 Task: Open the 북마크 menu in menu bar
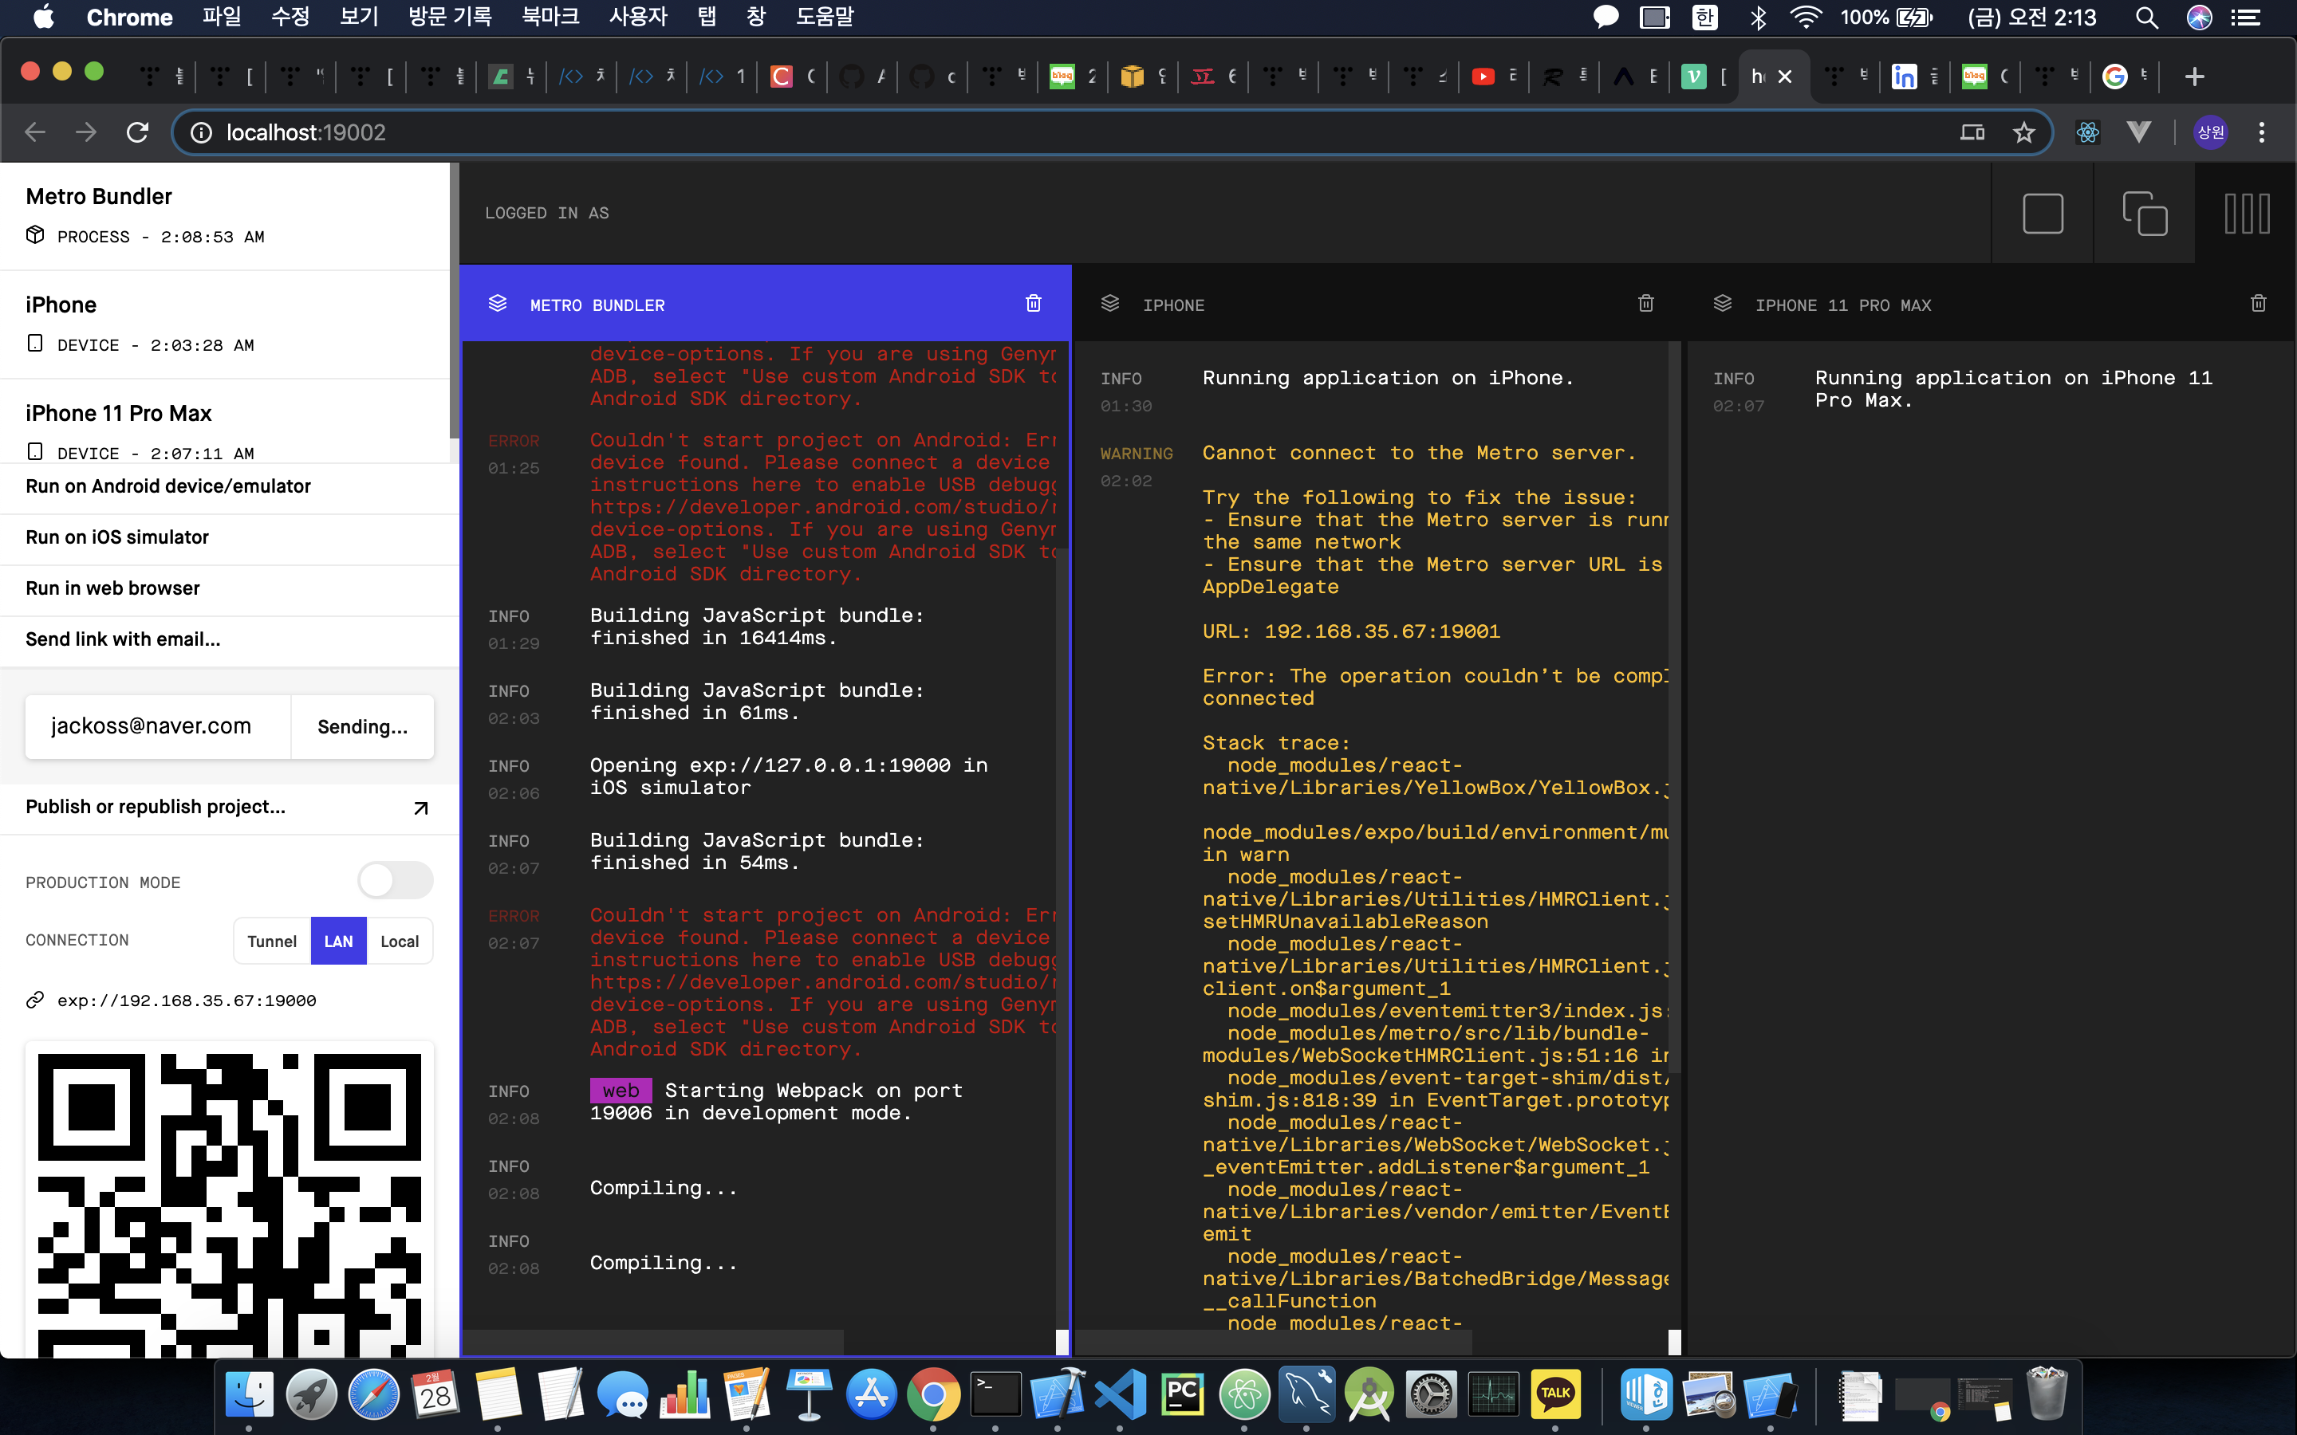tap(550, 17)
